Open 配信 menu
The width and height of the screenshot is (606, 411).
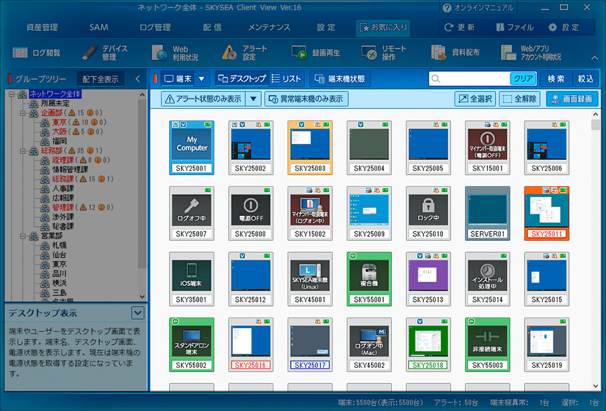pos(212,28)
